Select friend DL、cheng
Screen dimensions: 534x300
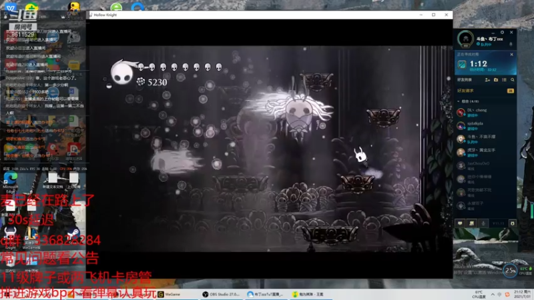tap(486, 112)
